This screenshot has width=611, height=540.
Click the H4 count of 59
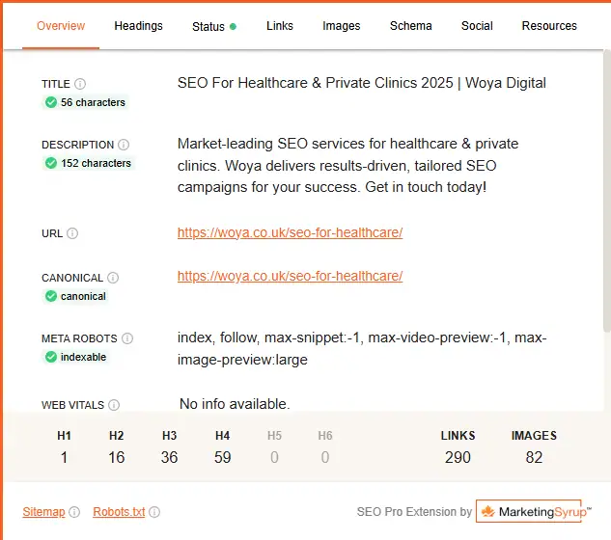point(223,457)
